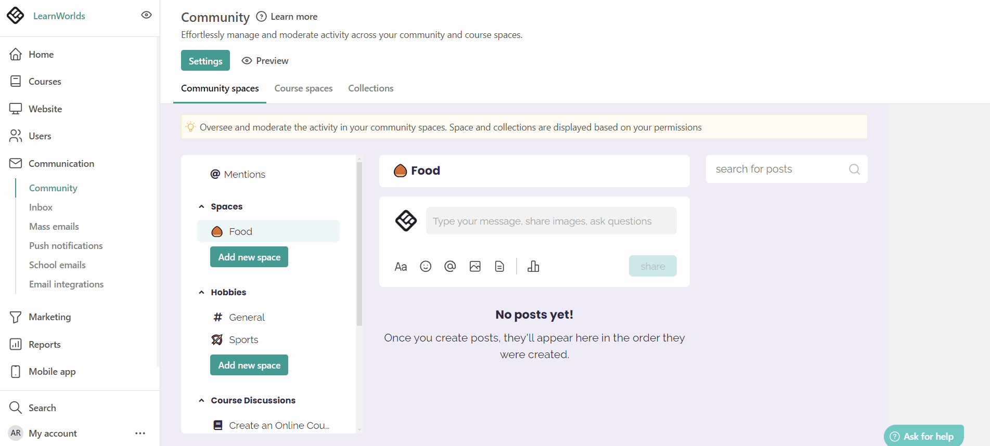Collapse the Course Discussions section
Viewport: 990px width, 446px height.
(x=202, y=400)
